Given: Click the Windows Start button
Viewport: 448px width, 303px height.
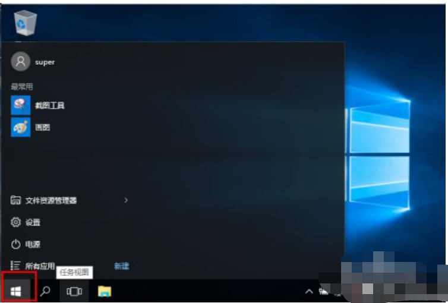Looking at the screenshot, I should tap(16, 291).
